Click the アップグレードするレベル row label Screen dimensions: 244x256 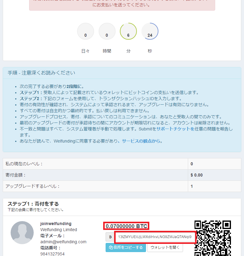[x=32, y=186]
